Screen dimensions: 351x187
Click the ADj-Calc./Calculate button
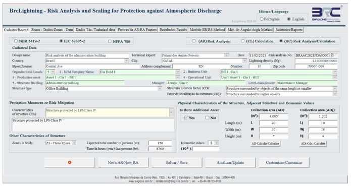313,144
